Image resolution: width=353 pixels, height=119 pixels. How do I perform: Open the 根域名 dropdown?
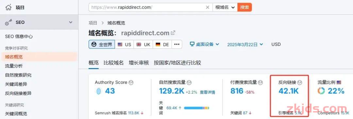point(225,7)
